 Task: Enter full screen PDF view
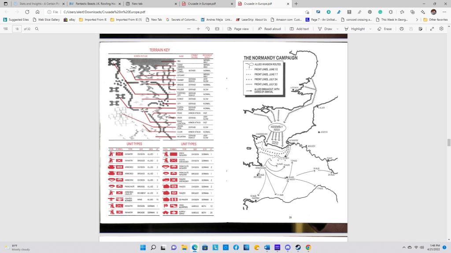coord(431,29)
